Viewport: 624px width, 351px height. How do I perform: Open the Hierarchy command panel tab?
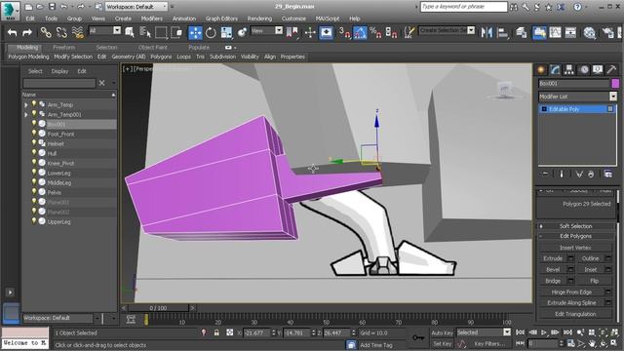pos(569,69)
